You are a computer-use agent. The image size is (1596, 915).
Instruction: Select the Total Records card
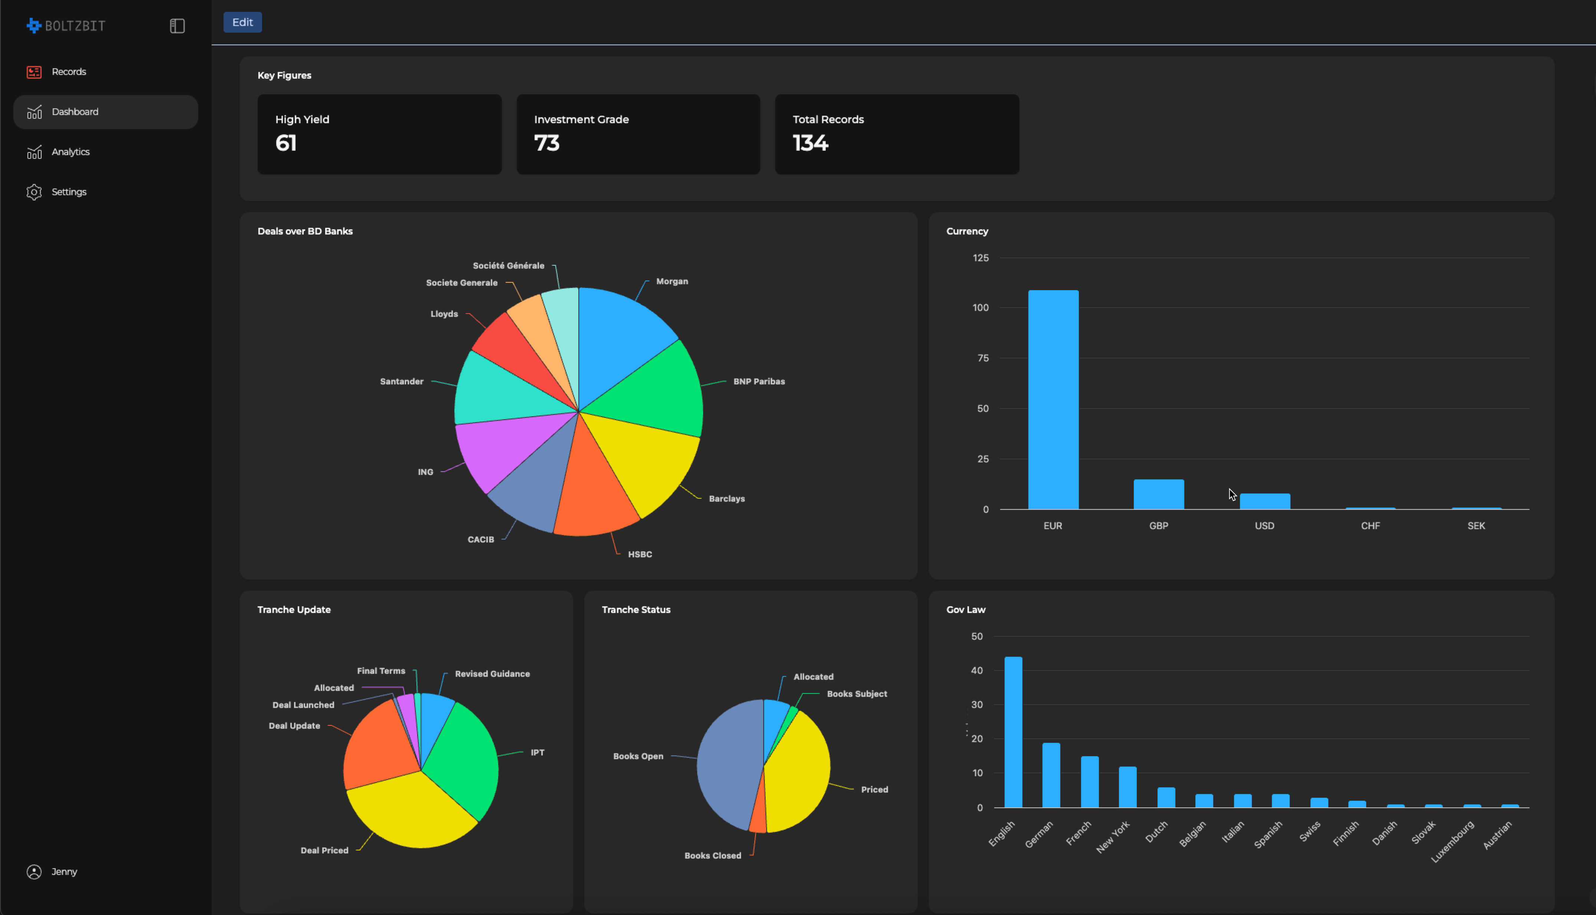click(896, 134)
